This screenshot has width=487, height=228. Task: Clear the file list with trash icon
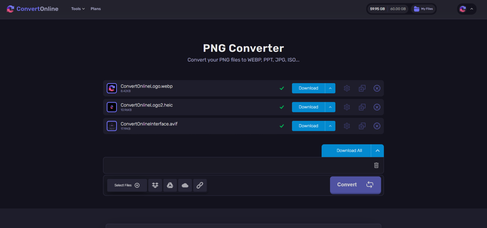pos(376,165)
